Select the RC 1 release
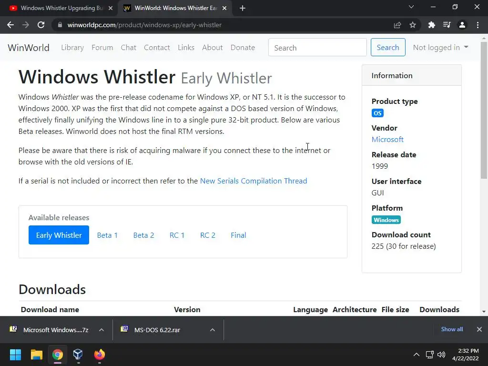This screenshot has height=366, width=488. tap(177, 235)
